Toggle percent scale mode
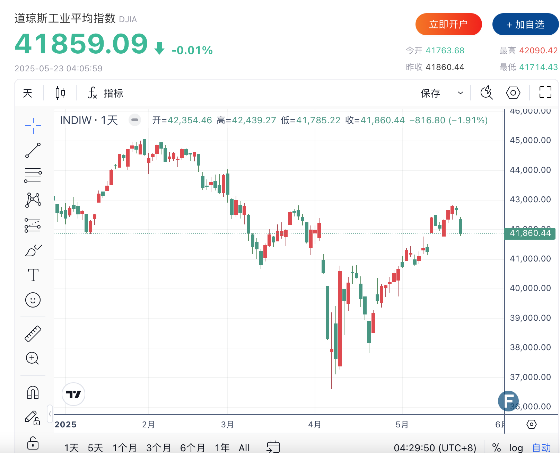The image size is (560, 453). 496,448
